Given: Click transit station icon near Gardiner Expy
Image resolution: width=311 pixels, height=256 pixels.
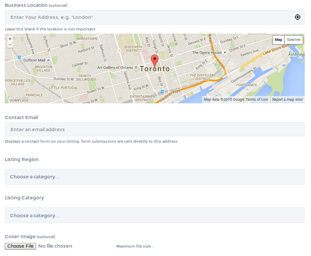Looking at the screenshot, I should [162, 91].
